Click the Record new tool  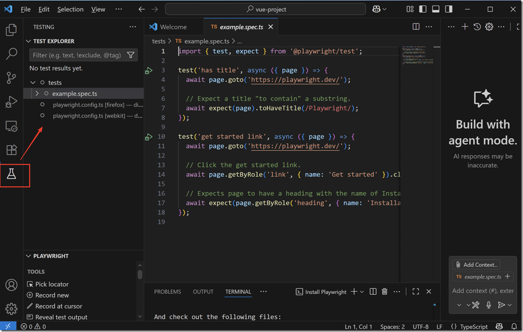tap(52, 295)
